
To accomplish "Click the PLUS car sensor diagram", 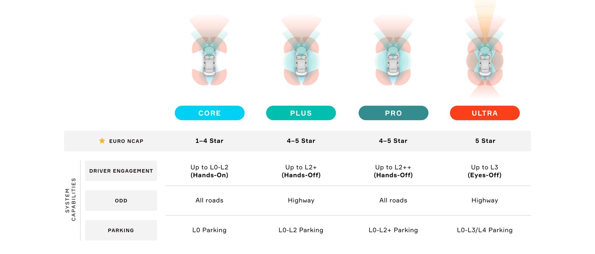I will [x=301, y=50].
